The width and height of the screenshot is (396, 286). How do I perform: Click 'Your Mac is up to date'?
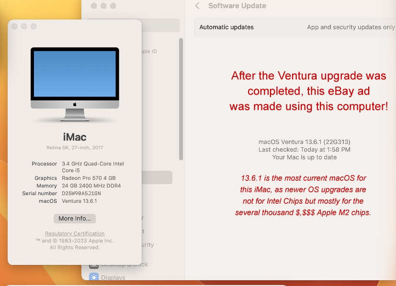305,157
